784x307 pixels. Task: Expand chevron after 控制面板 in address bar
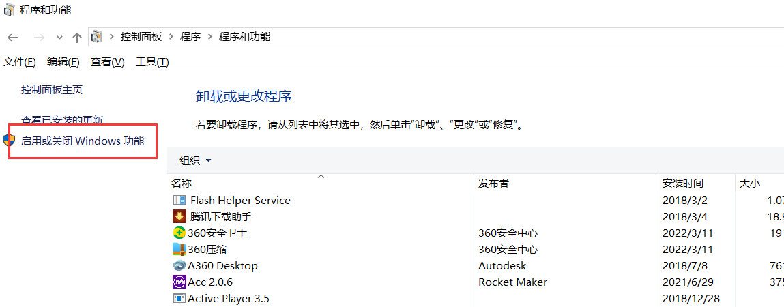[171, 37]
